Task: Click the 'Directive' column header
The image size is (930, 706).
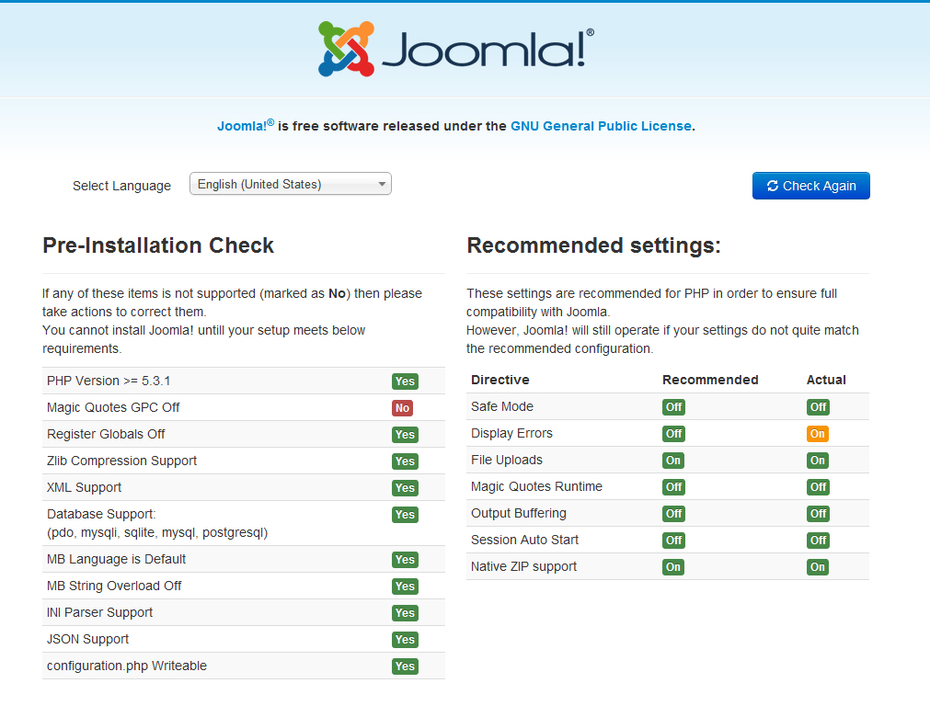Action: click(x=500, y=380)
